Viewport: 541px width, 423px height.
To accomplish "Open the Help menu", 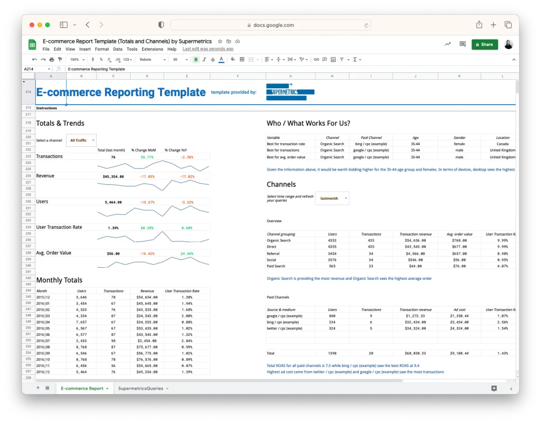I will tap(172, 49).
